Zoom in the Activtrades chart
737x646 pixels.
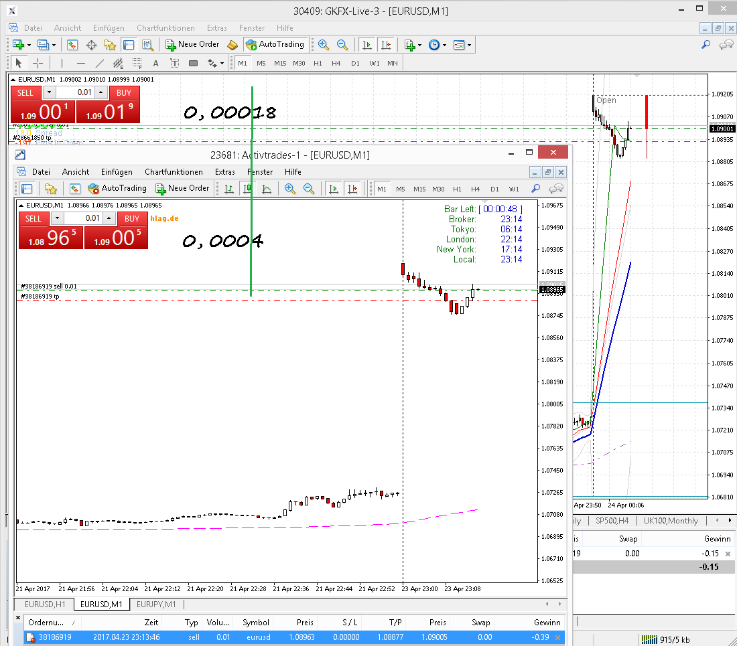point(290,189)
